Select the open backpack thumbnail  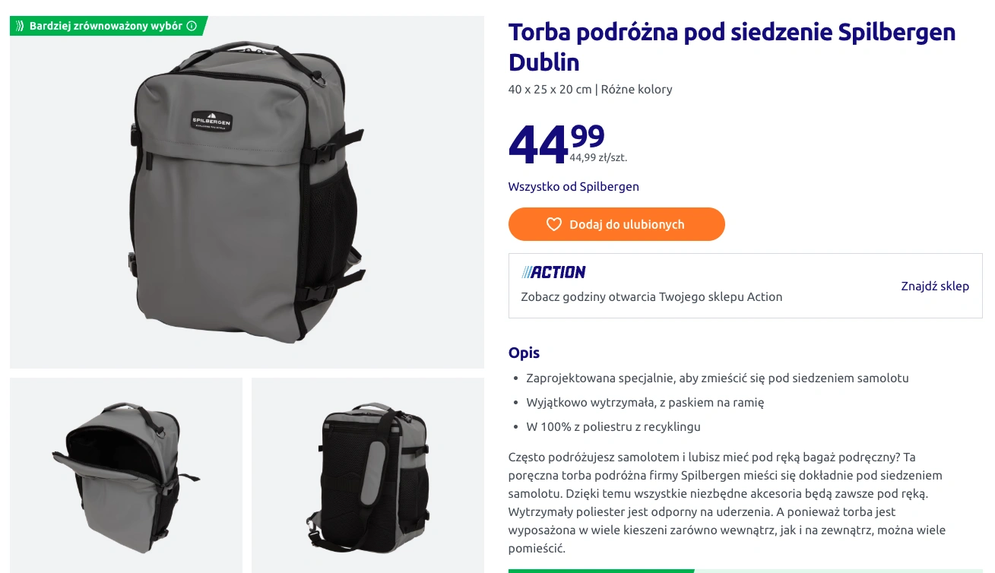(126, 475)
